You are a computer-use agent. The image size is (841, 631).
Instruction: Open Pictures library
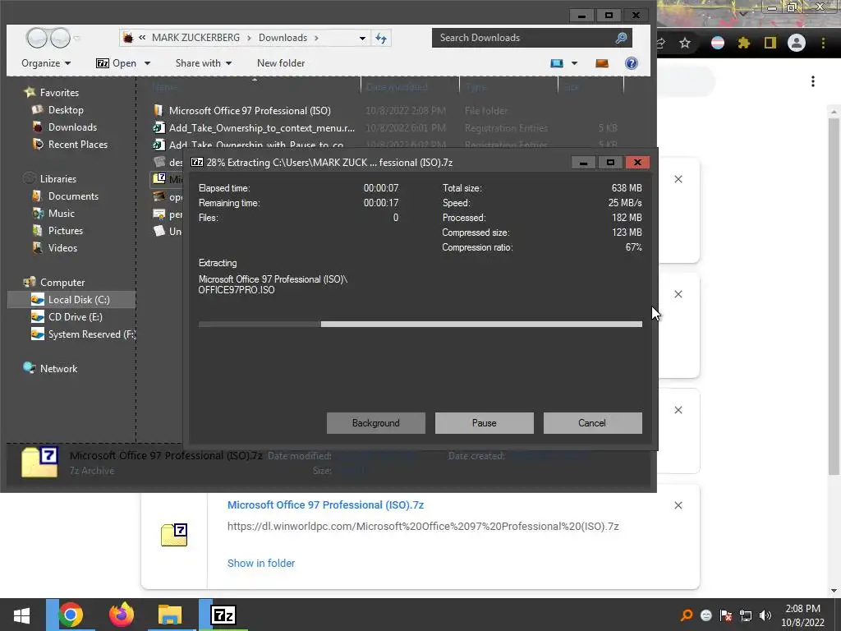click(x=66, y=231)
